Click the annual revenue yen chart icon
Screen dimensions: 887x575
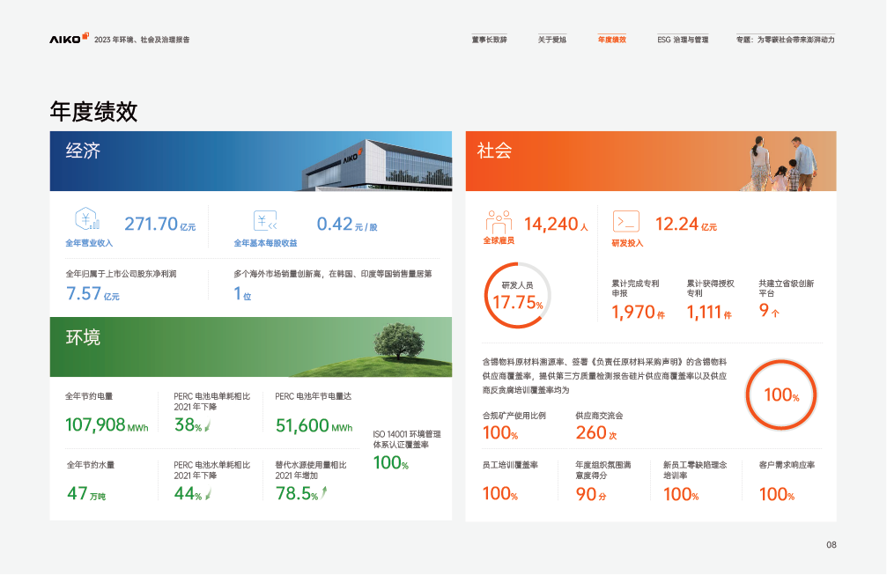87,220
